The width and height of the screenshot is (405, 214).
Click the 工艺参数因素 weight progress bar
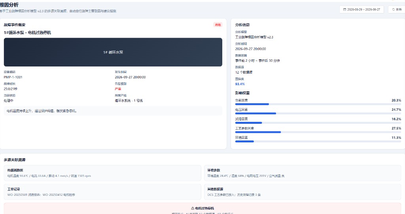(x=318, y=132)
